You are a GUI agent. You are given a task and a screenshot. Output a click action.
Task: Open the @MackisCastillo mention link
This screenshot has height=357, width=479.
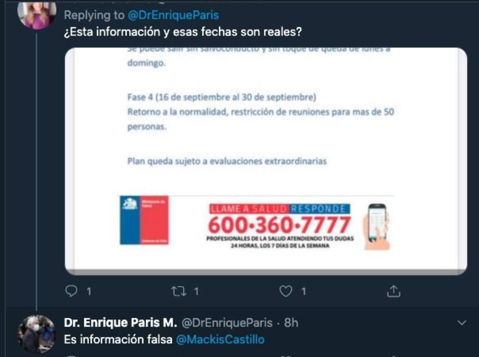[220, 340]
